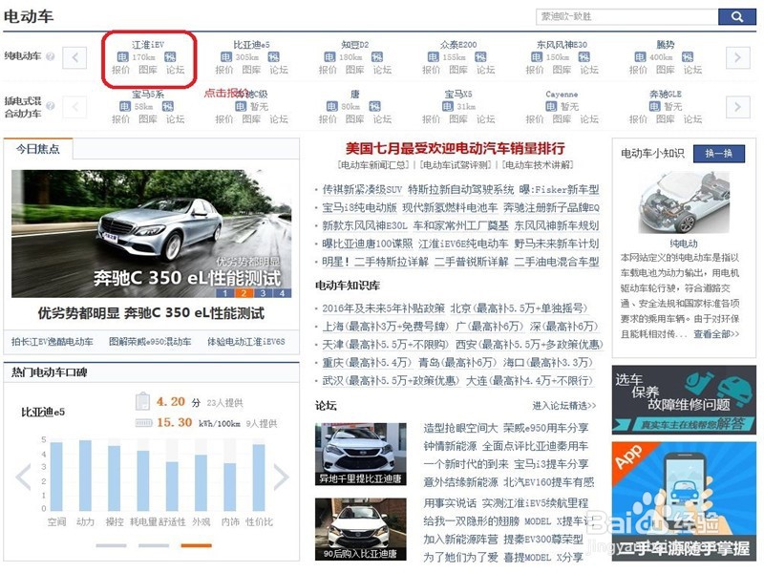764x573 pixels.
Task: Show next pure electric cars with right arrow
Action: click(737, 57)
